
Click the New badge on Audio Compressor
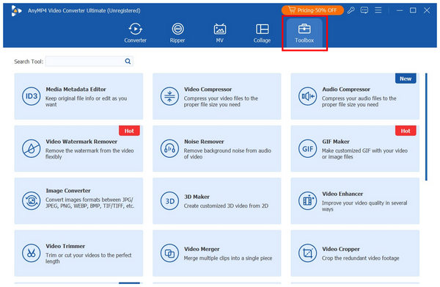406,79
